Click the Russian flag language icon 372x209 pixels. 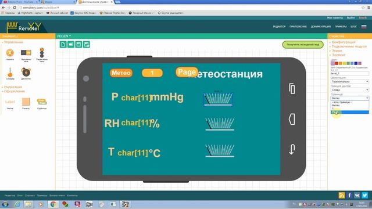[364, 27]
